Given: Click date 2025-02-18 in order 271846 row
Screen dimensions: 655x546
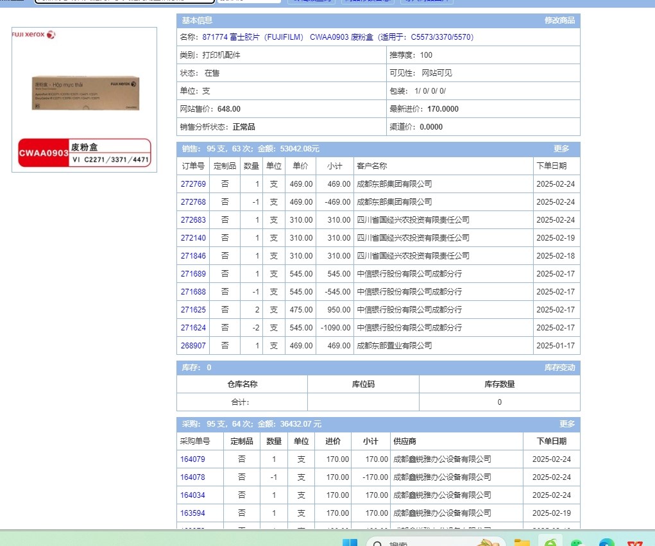Looking at the screenshot, I should pyautogui.click(x=556, y=255).
